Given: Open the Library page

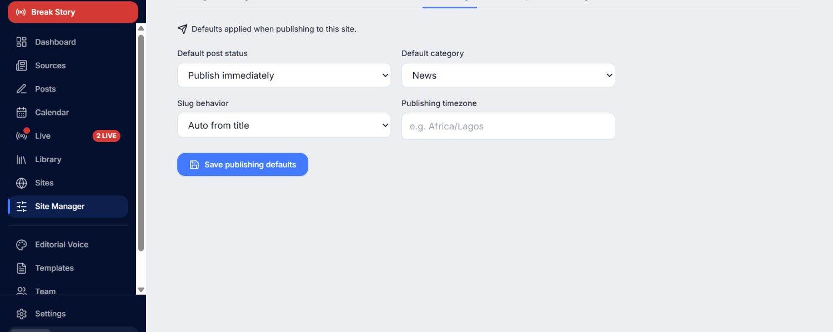Looking at the screenshot, I should [68, 159].
